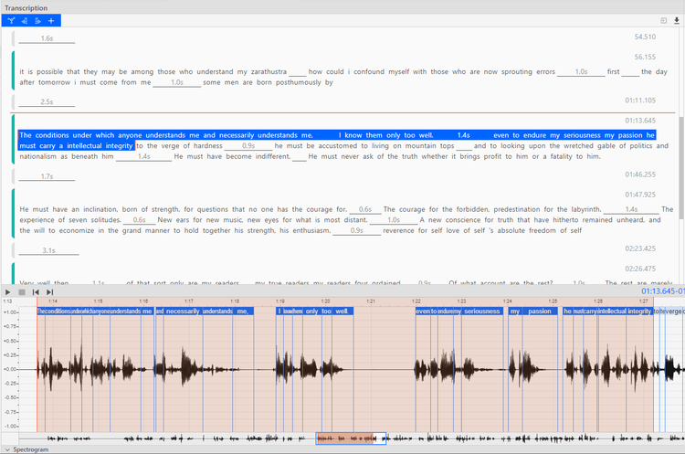Click the 'passion' label on waveform
Viewport: 685px width, 454px height.
540,311
